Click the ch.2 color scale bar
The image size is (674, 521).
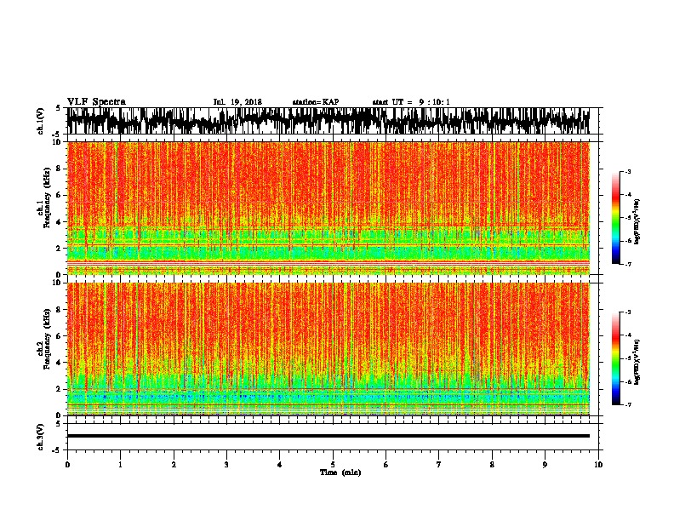tap(615, 358)
